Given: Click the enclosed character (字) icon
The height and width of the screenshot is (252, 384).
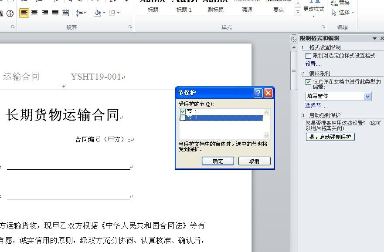Looking at the screenshot, I should point(10,13).
